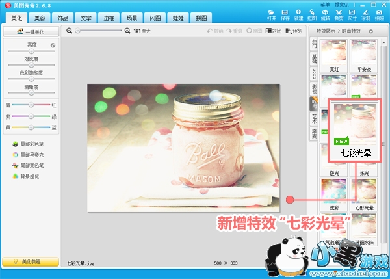Adjust the 亮度 brightness slider handle
The image size is (390, 279).
pyautogui.click(x=31, y=51)
